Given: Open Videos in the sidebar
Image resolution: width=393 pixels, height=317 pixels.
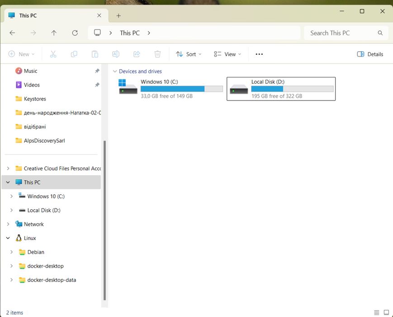Looking at the screenshot, I should (x=32, y=85).
